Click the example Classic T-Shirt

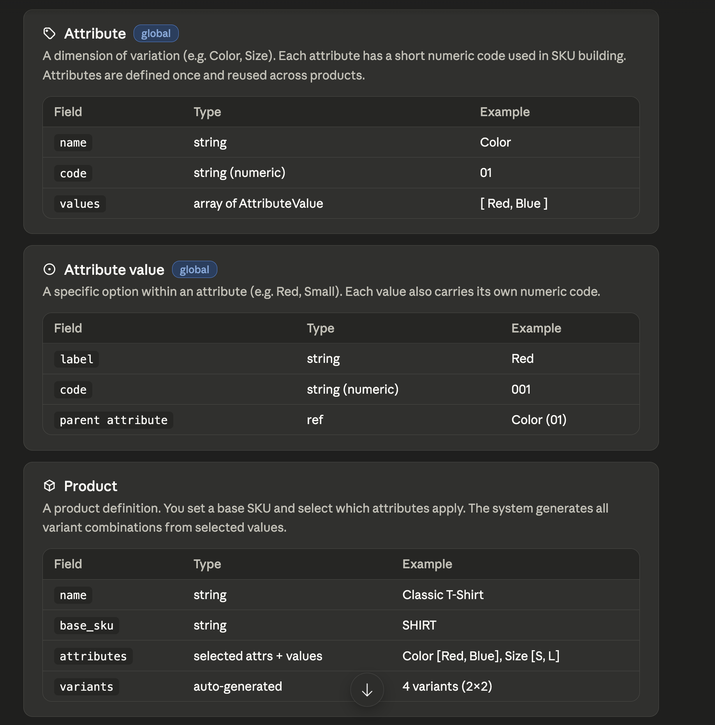pyautogui.click(x=443, y=594)
